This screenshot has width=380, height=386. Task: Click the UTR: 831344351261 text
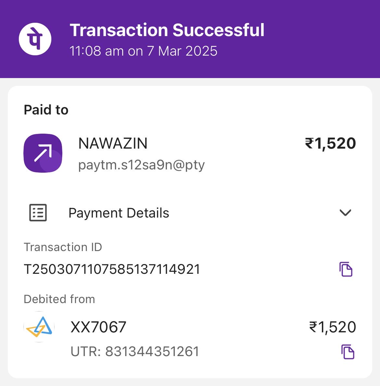pyautogui.click(x=135, y=352)
